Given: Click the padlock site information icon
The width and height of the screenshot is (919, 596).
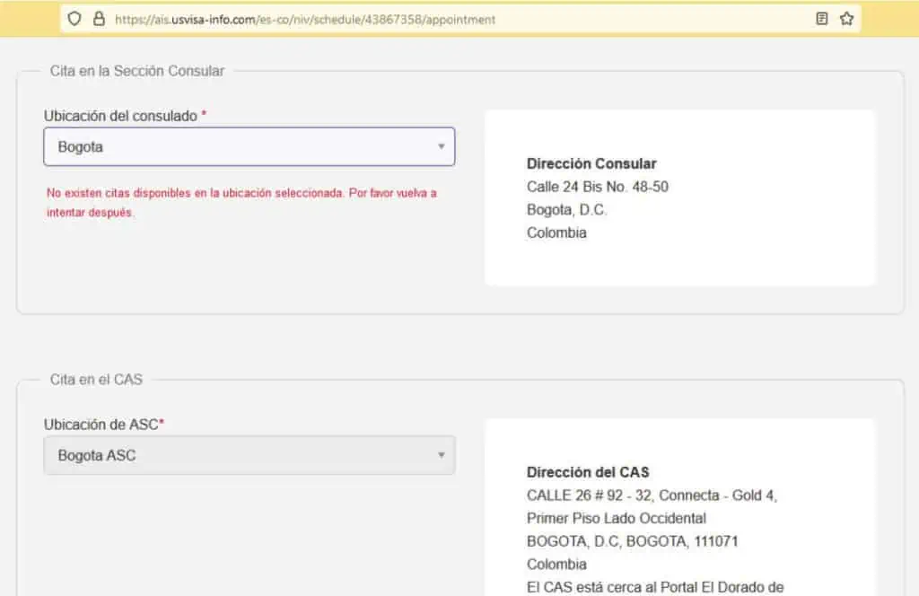Looking at the screenshot, I should coord(99,19).
